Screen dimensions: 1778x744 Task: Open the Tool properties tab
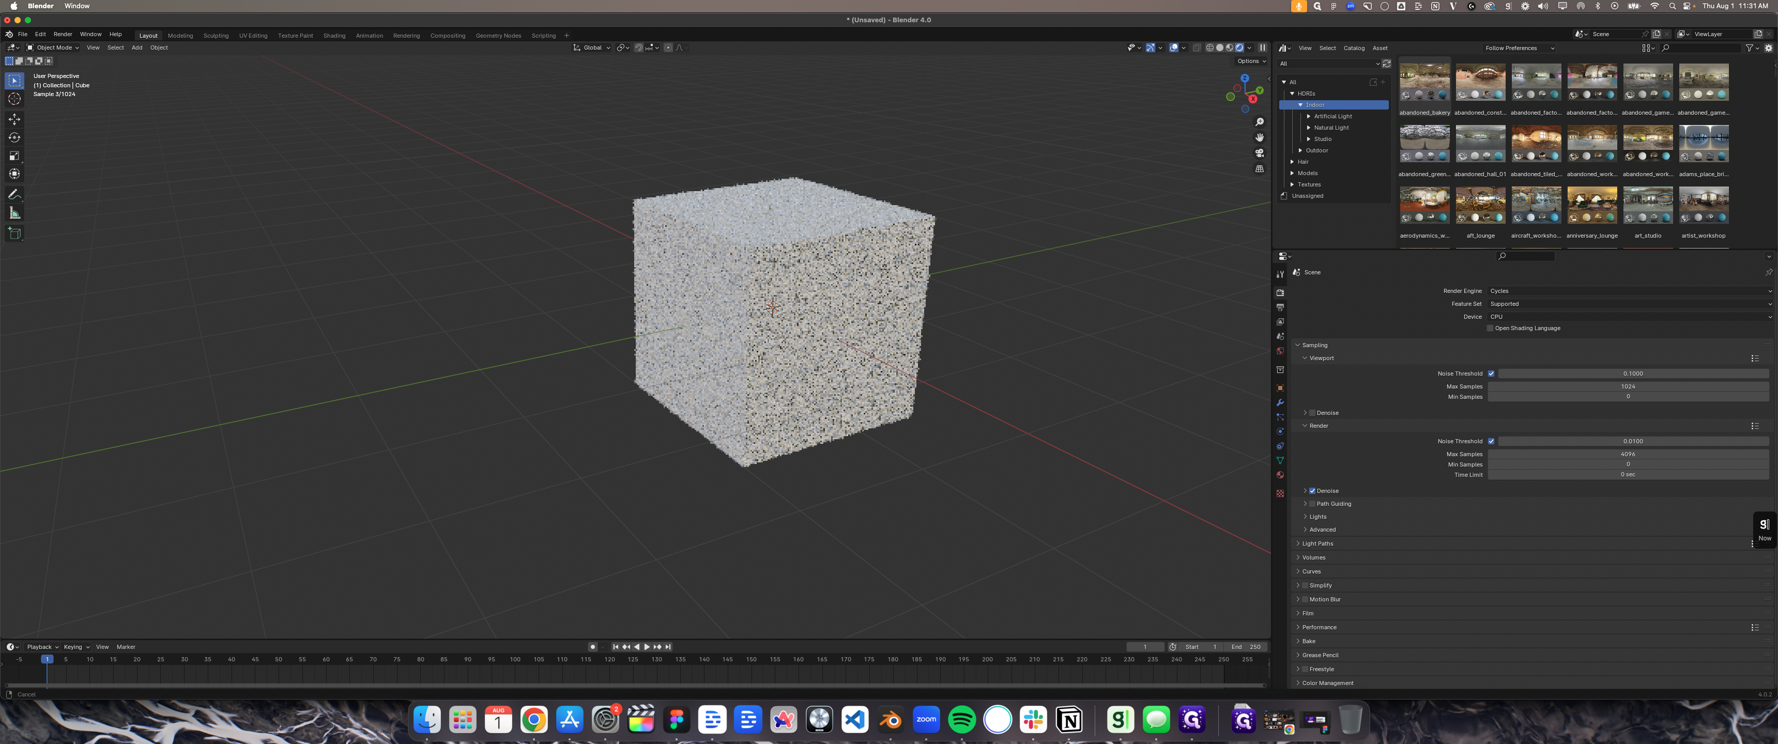tap(1280, 274)
